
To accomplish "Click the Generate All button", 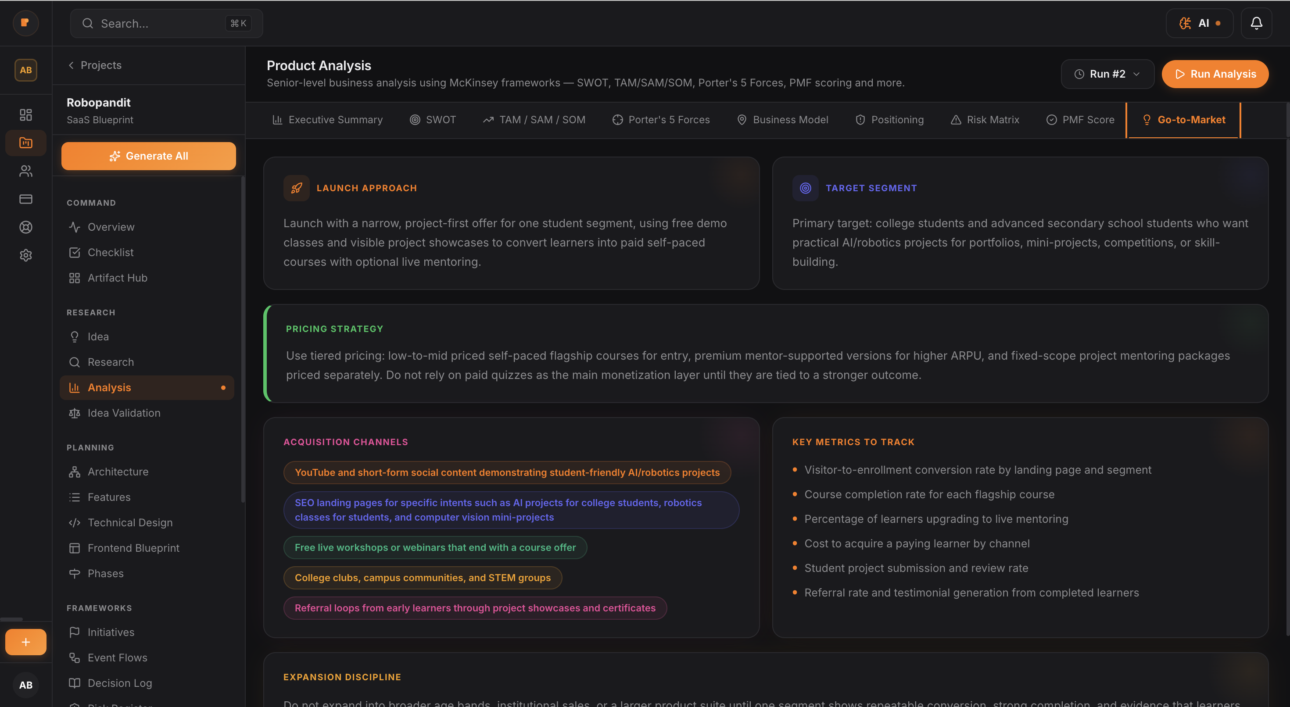I will point(148,156).
